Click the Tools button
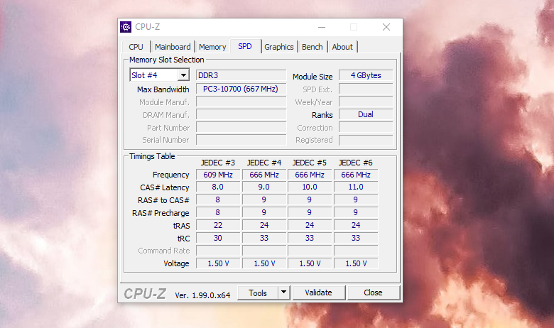Viewport: 554px width, 328px height. (x=258, y=293)
